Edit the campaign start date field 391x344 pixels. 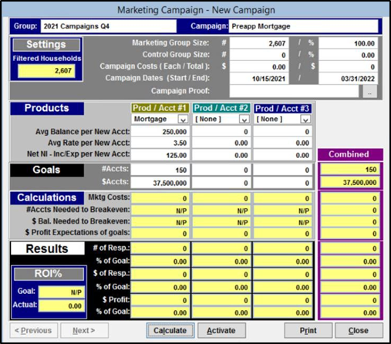pyautogui.click(x=259, y=79)
